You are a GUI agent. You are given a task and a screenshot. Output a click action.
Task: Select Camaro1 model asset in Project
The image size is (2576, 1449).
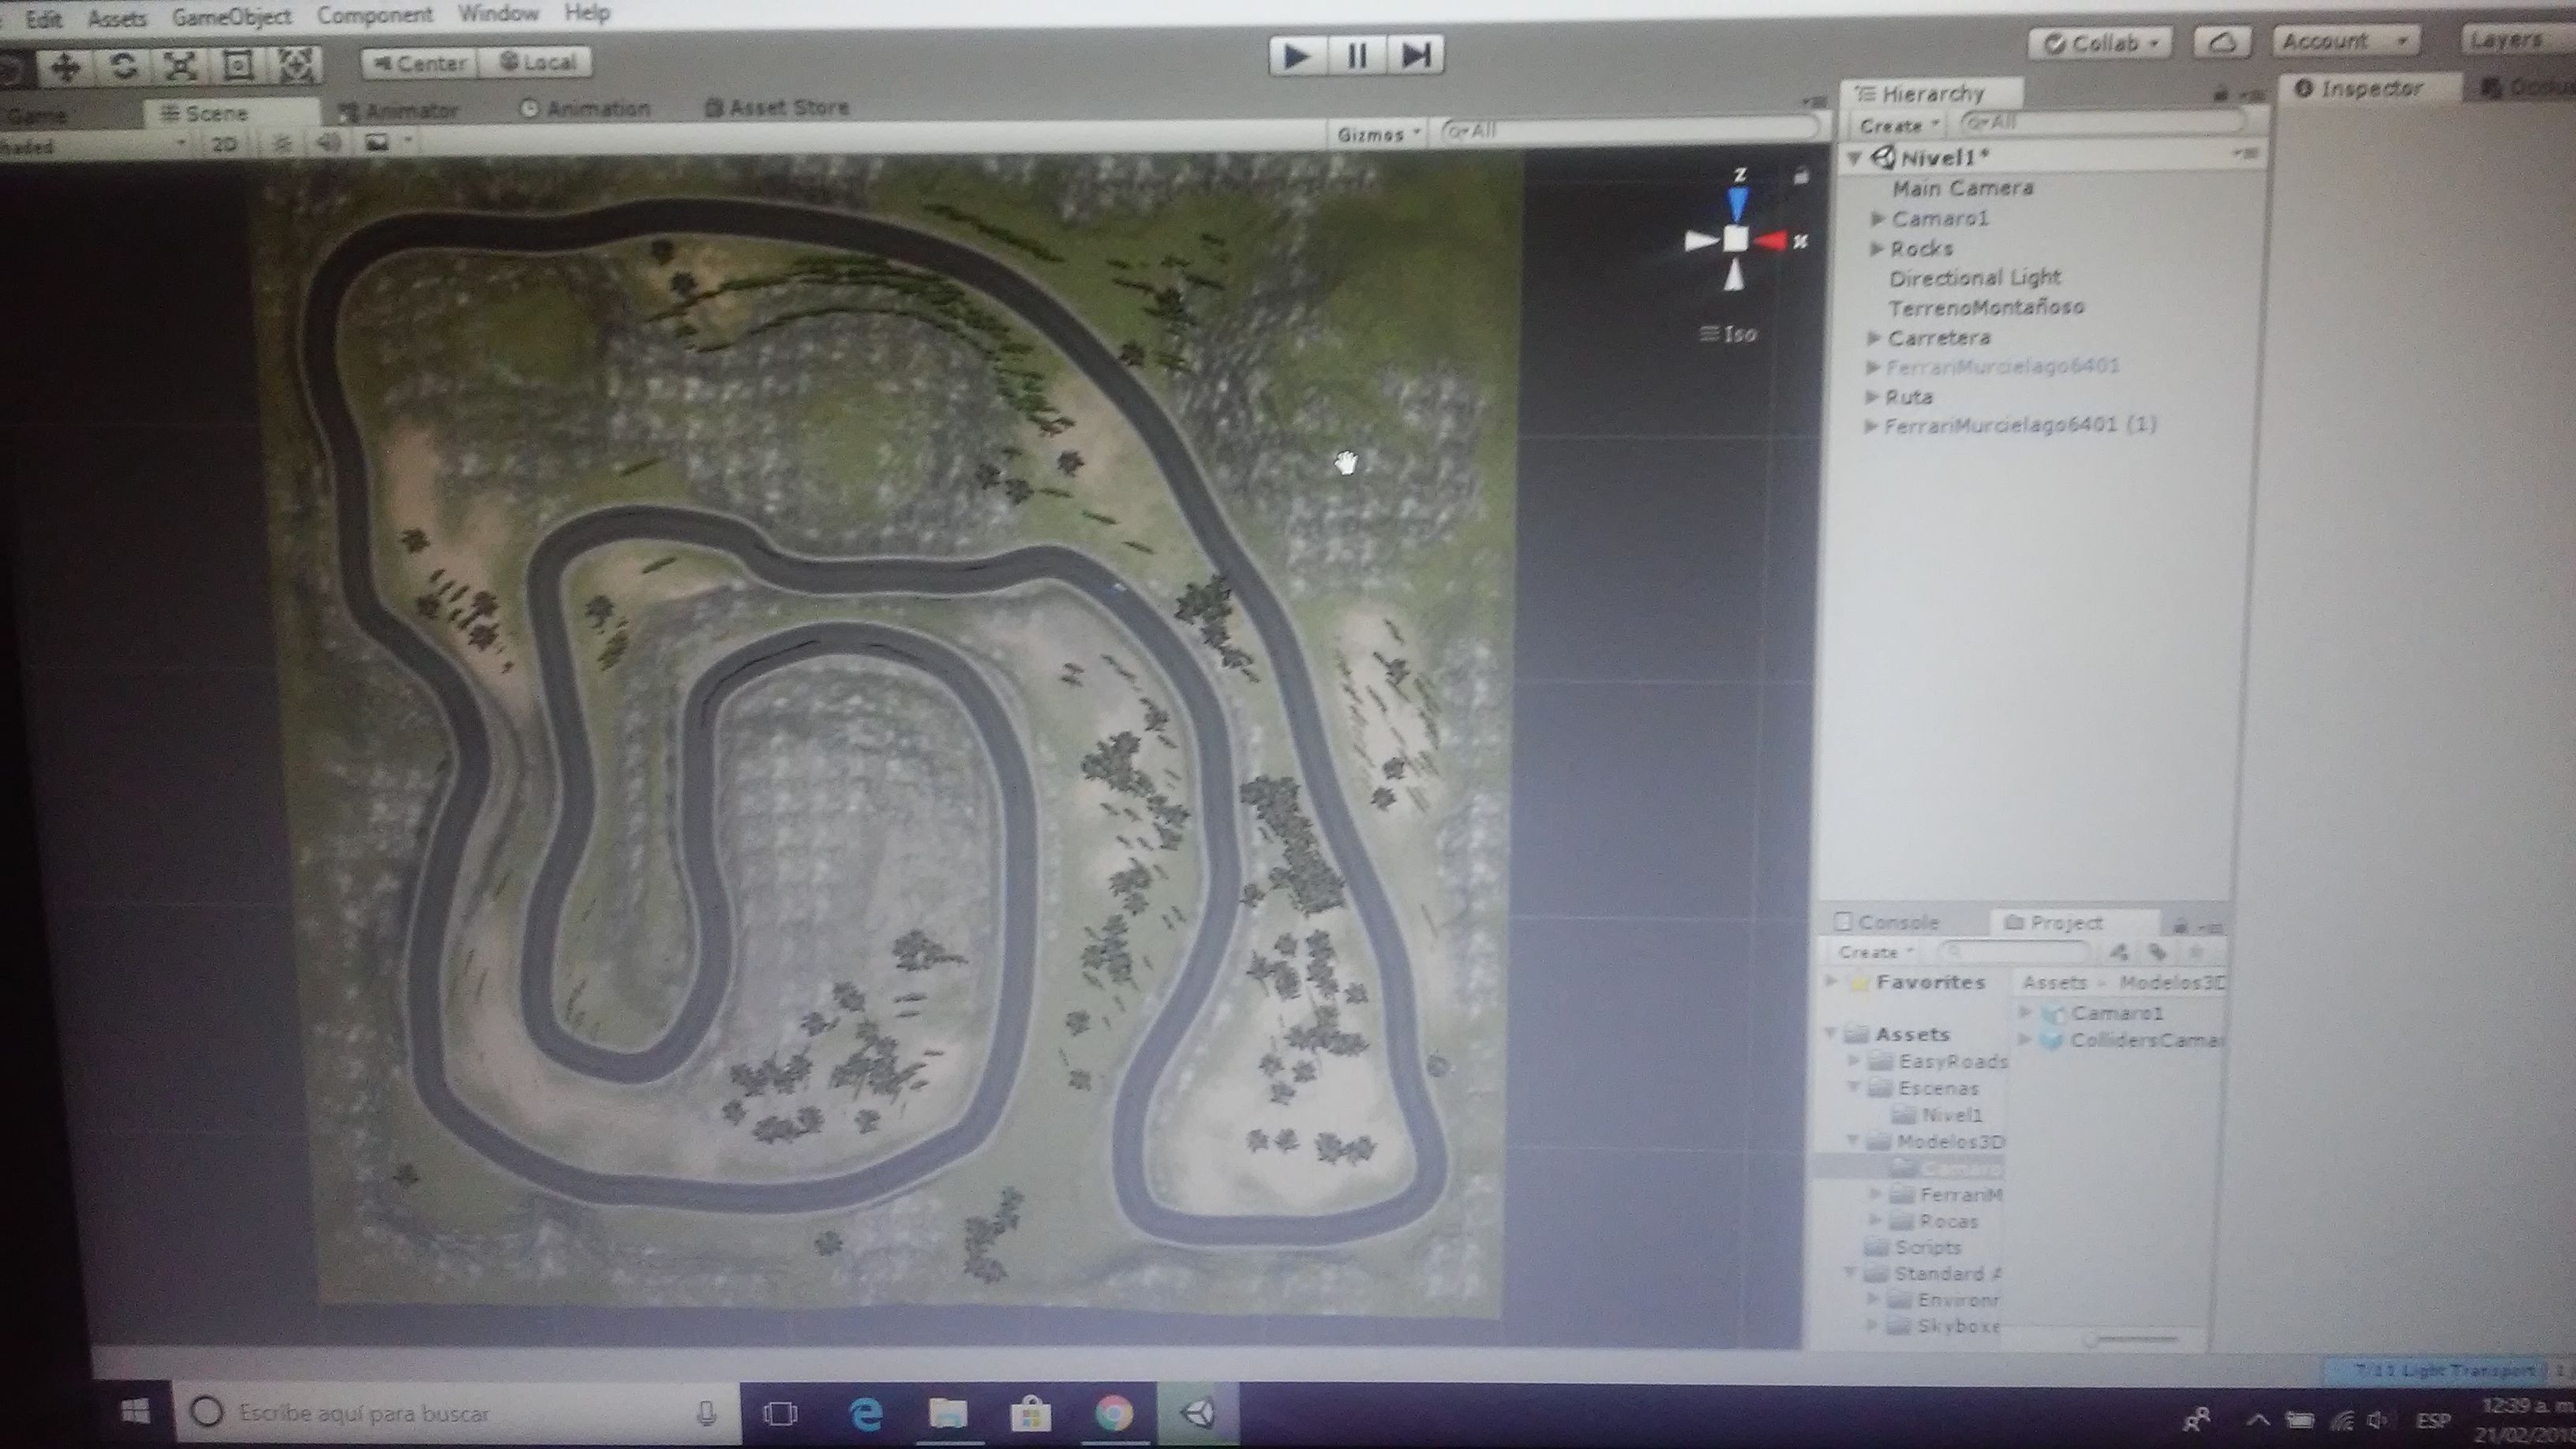pos(2115,1013)
